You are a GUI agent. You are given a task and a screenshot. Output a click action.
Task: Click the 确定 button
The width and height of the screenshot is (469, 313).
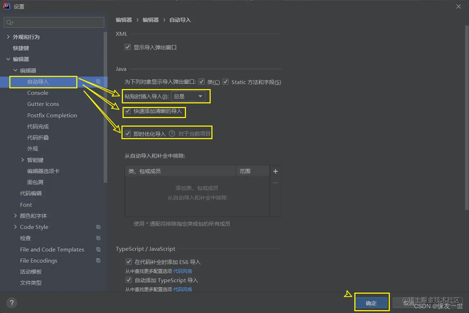point(371,303)
